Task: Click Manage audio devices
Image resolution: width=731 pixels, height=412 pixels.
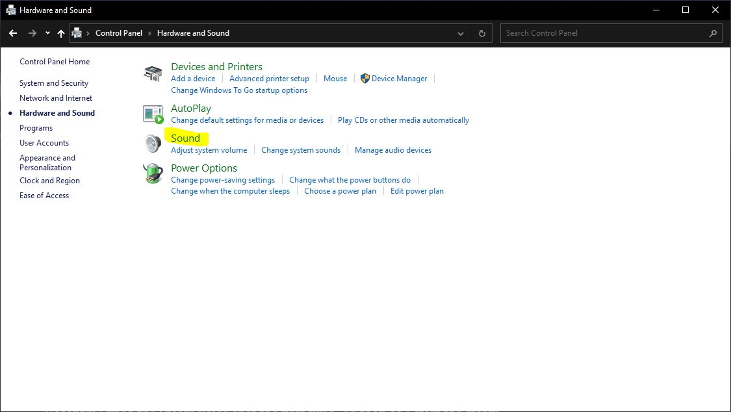Action: 393,150
